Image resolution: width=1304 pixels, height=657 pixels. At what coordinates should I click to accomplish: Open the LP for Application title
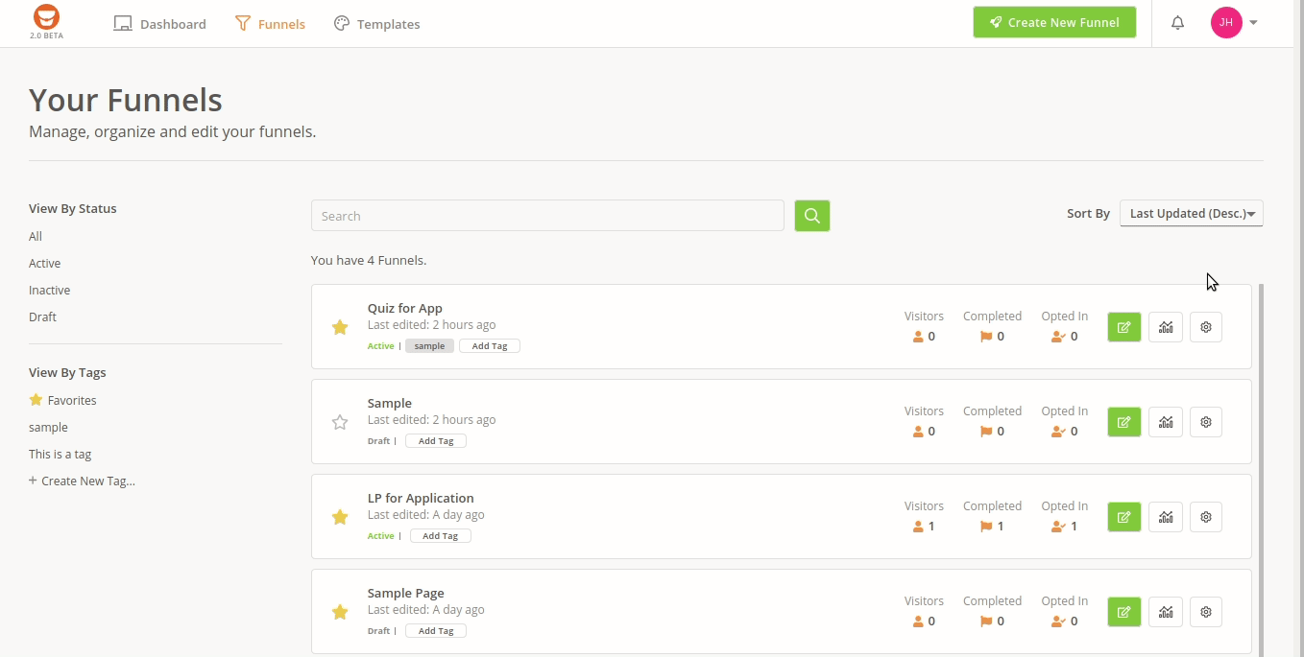click(x=421, y=498)
